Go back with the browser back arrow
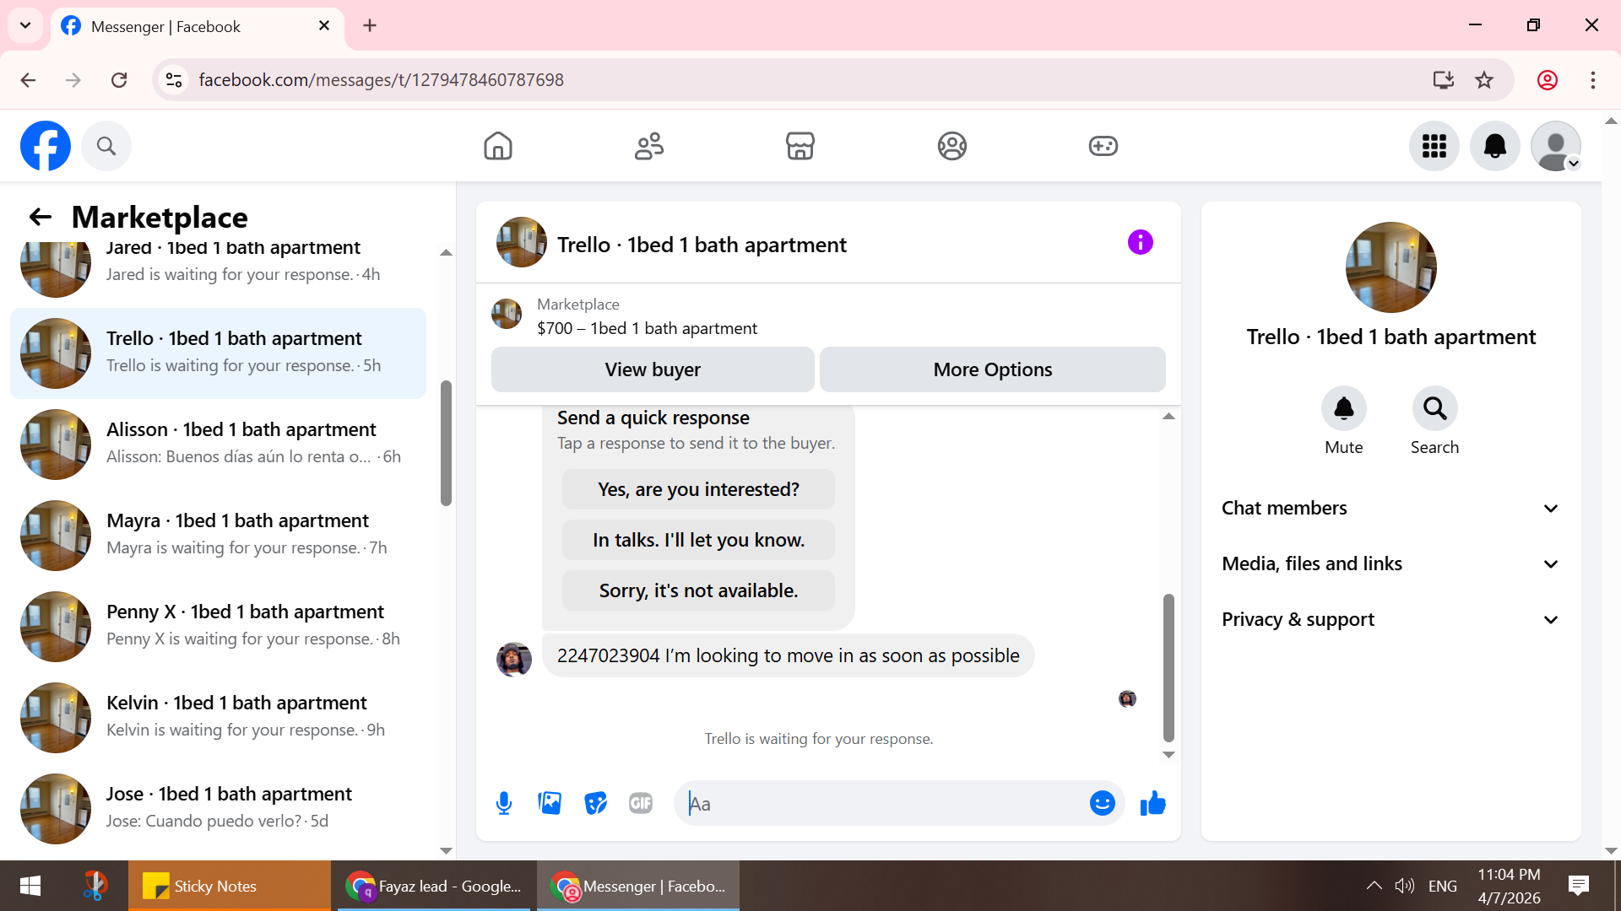This screenshot has width=1621, height=911. [28, 80]
